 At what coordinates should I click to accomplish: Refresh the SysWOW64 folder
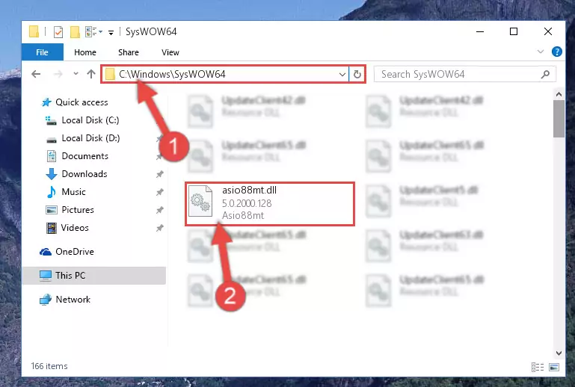pos(357,75)
